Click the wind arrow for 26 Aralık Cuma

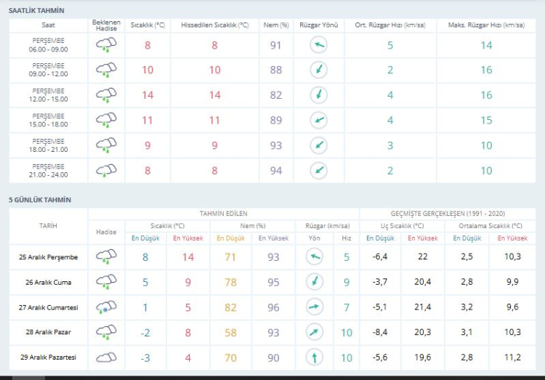click(314, 282)
